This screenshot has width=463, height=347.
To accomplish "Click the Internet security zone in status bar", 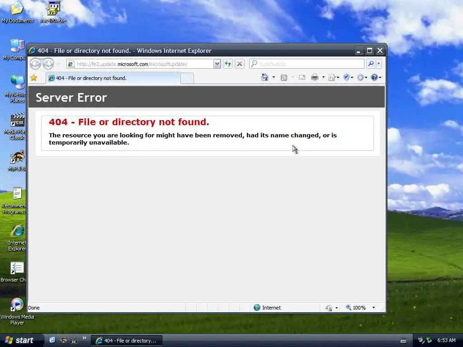I will [267, 308].
